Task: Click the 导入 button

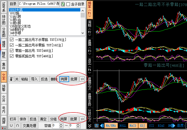Action: [x=34, y=79]
